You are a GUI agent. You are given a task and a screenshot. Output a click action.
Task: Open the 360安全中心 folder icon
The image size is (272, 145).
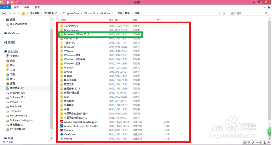point(61,26)
